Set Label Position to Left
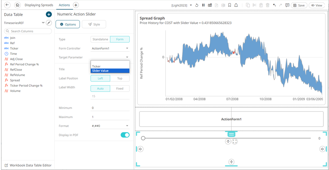Viewport: 329px width, 170px height. (100, 78)
